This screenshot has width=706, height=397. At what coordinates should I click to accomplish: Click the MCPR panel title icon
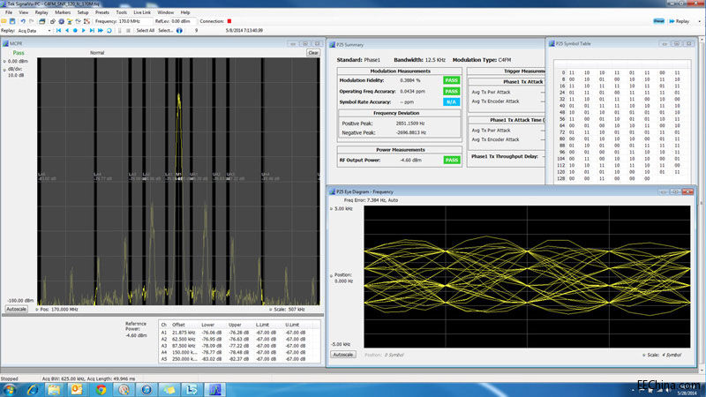coord(6,43)
